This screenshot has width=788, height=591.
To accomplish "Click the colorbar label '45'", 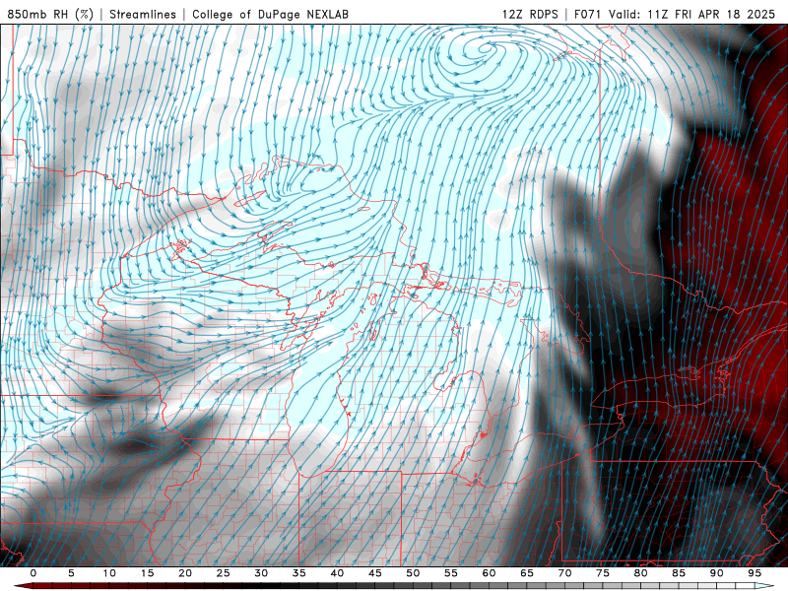I will point(375,573).
